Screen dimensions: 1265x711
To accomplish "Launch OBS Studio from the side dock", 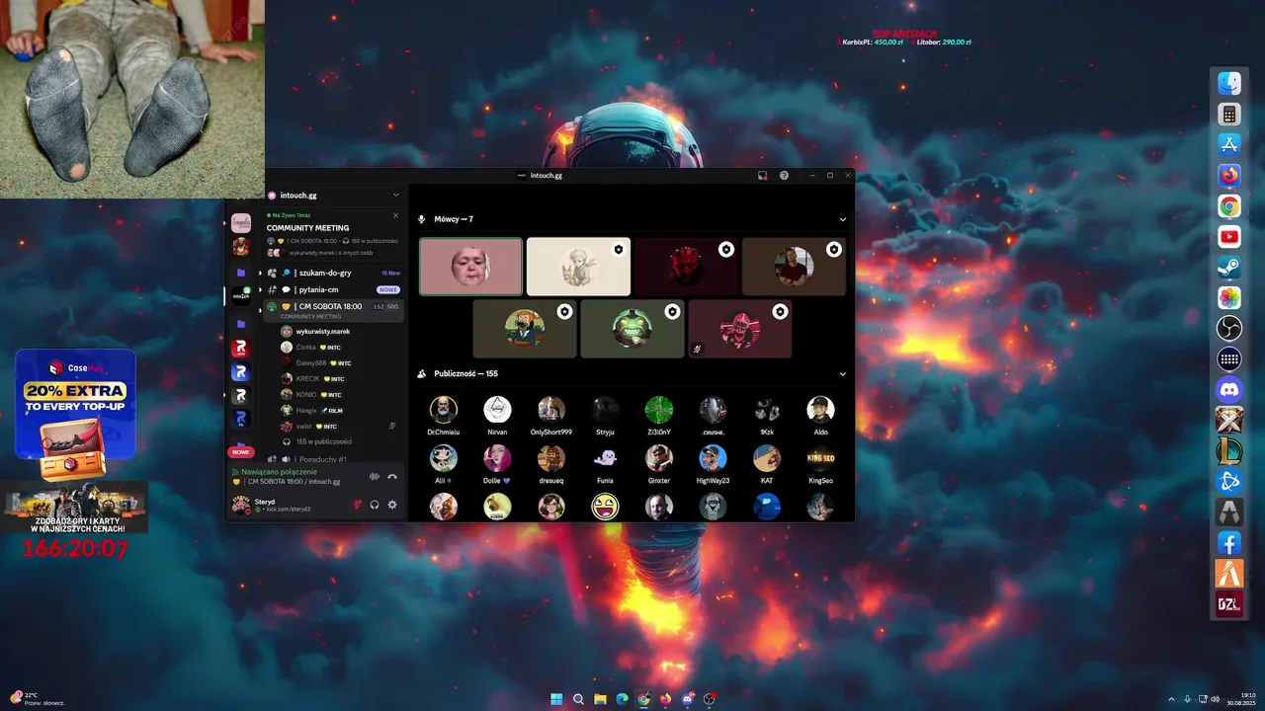I will pyautogui.click(x=1229, y=328).
